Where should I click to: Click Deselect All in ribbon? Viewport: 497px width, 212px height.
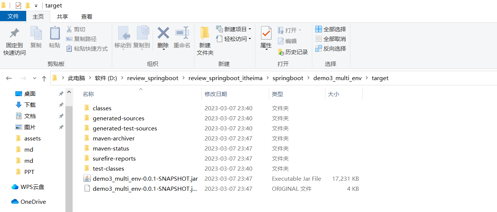pos(331,39)
